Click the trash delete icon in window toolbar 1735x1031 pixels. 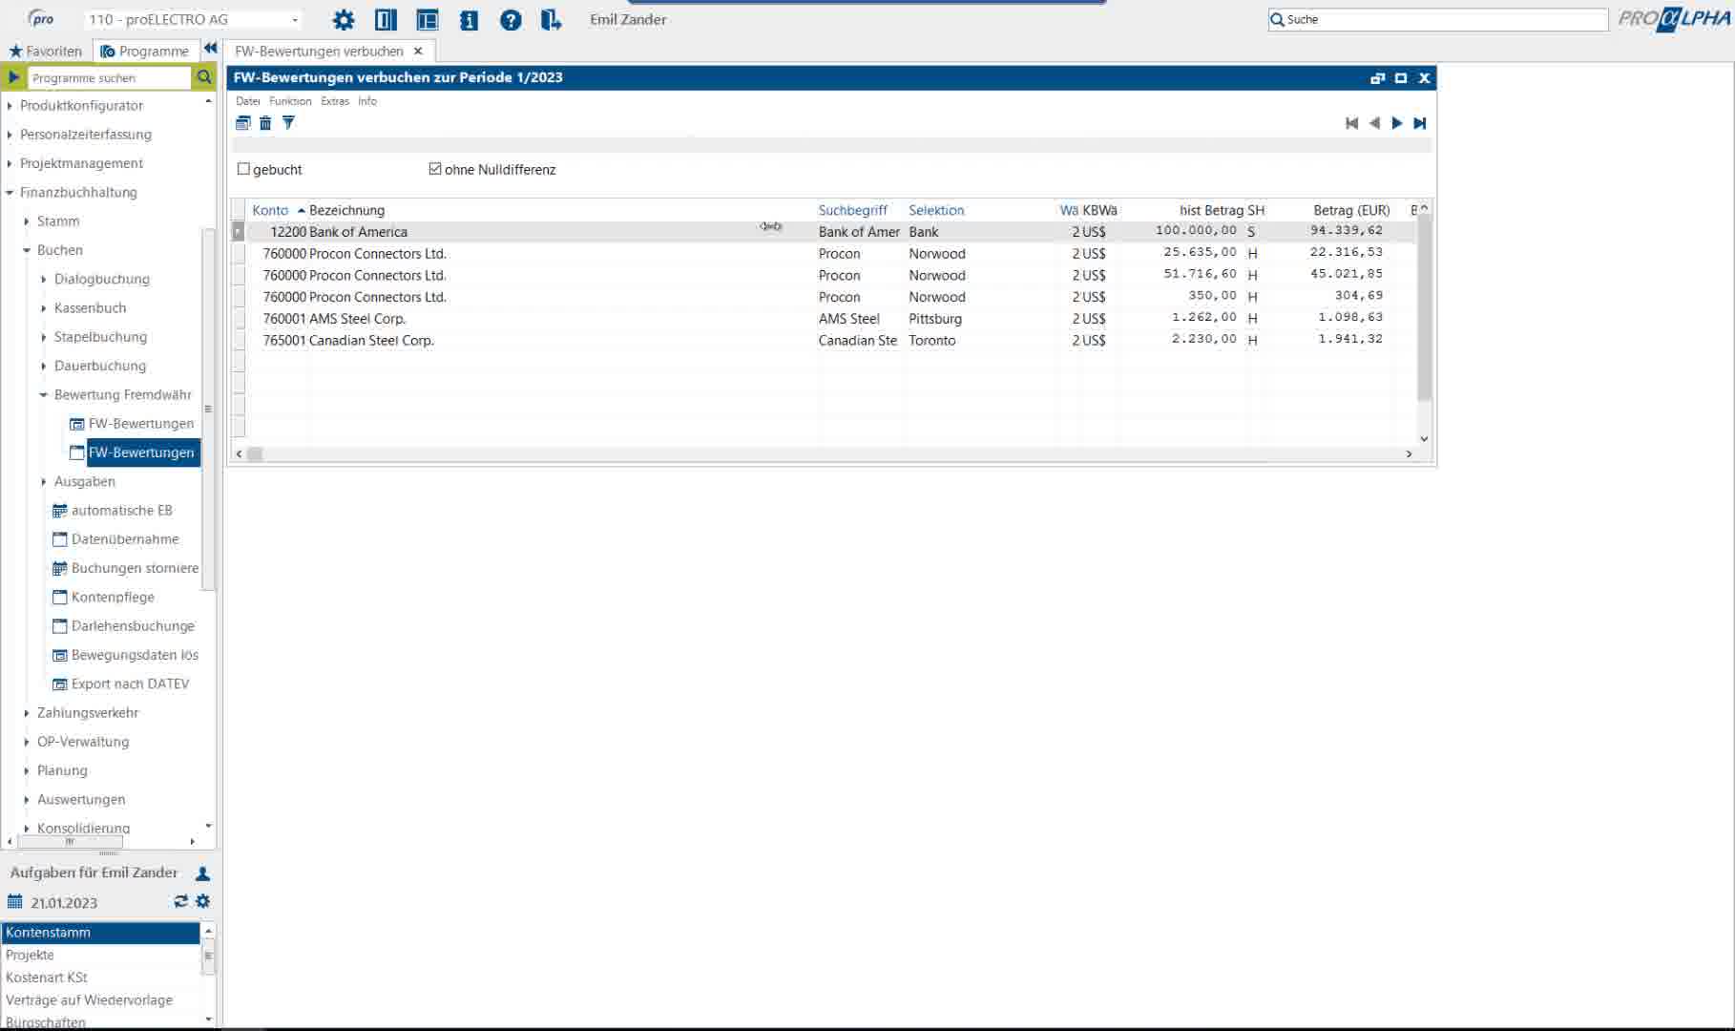click(265, 123)
